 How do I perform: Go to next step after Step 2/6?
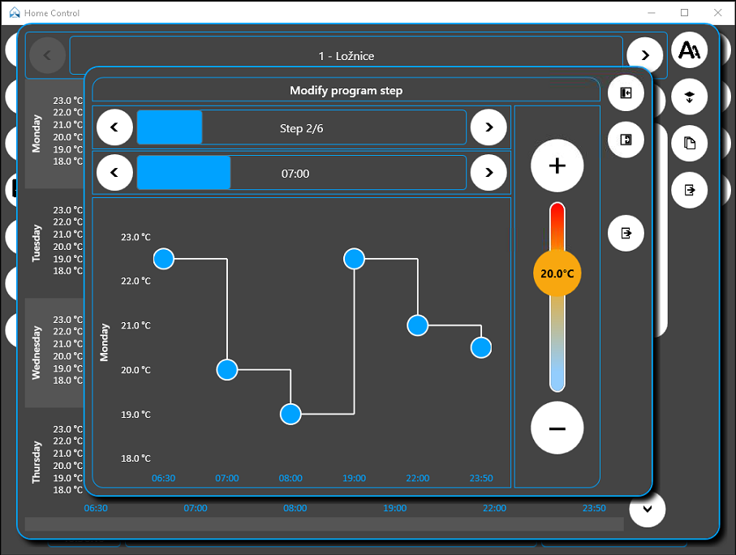tap(489, 127)
